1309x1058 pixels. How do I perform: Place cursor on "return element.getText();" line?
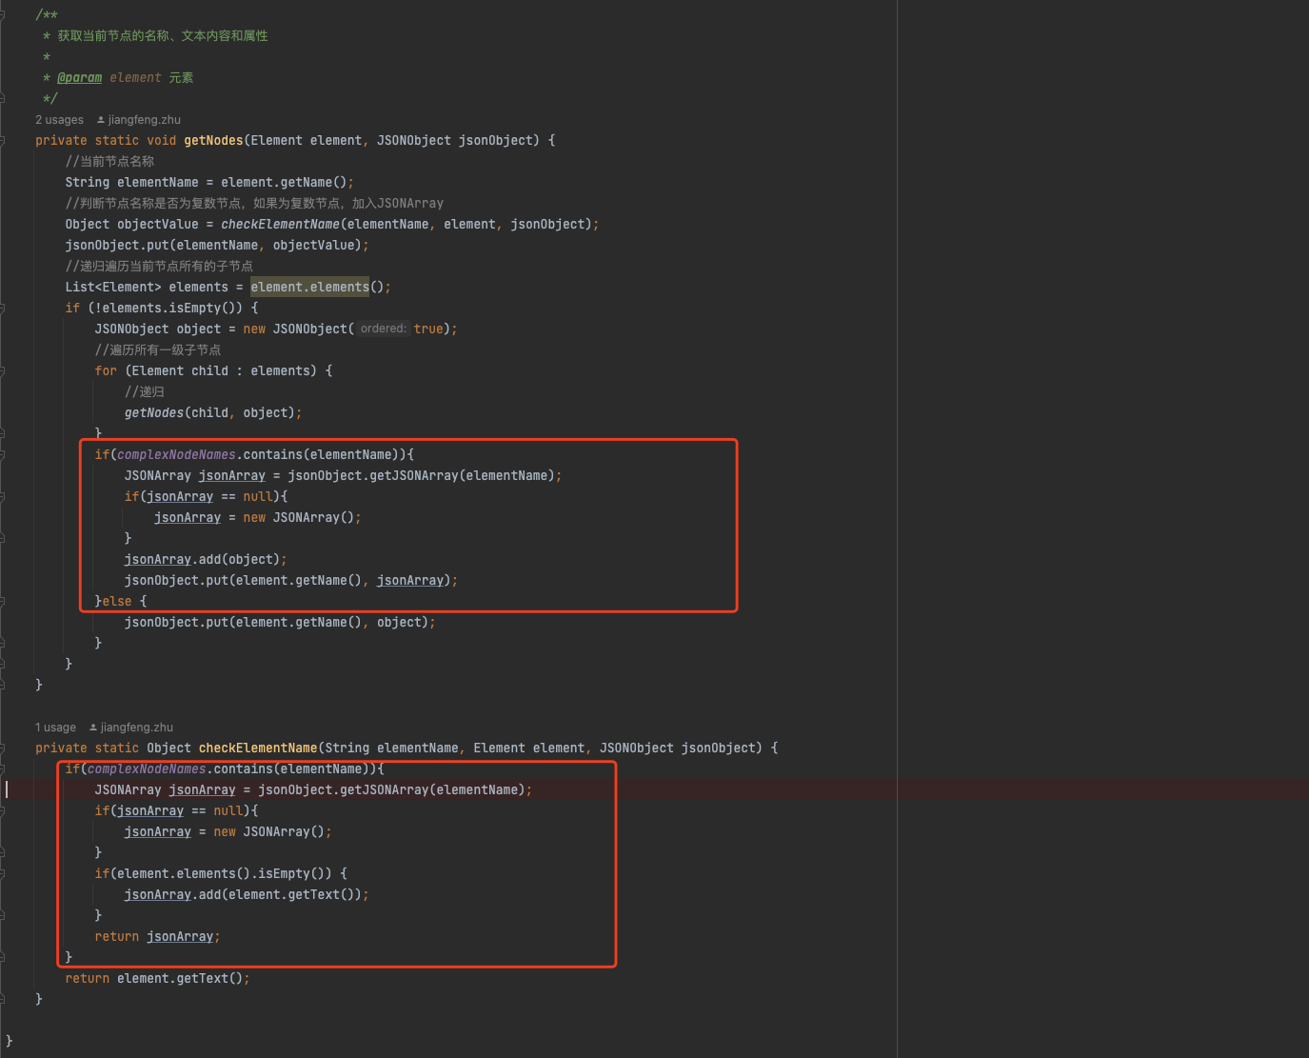point(157,979)
